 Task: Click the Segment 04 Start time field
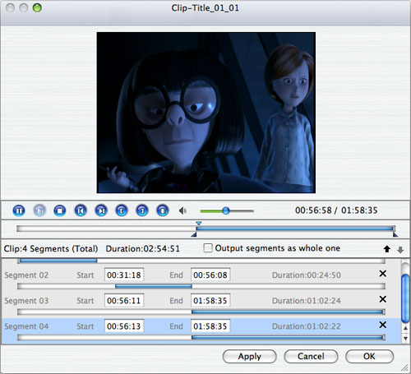(124, 326)
